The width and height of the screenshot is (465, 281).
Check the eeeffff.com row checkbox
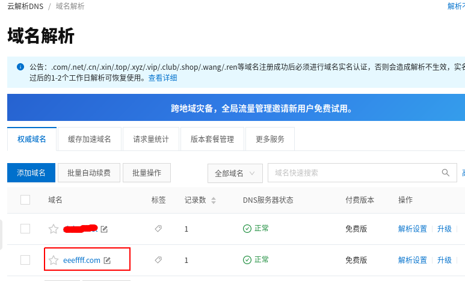(25, 260)
